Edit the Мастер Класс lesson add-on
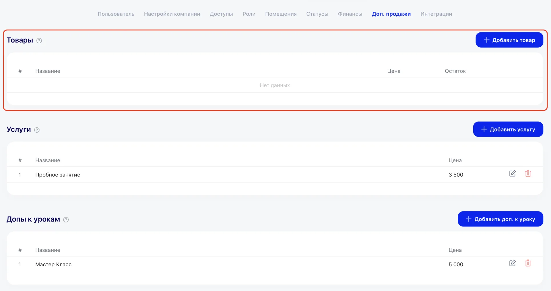This screenshot has height=291, width=551. click(x=513, y=263)
